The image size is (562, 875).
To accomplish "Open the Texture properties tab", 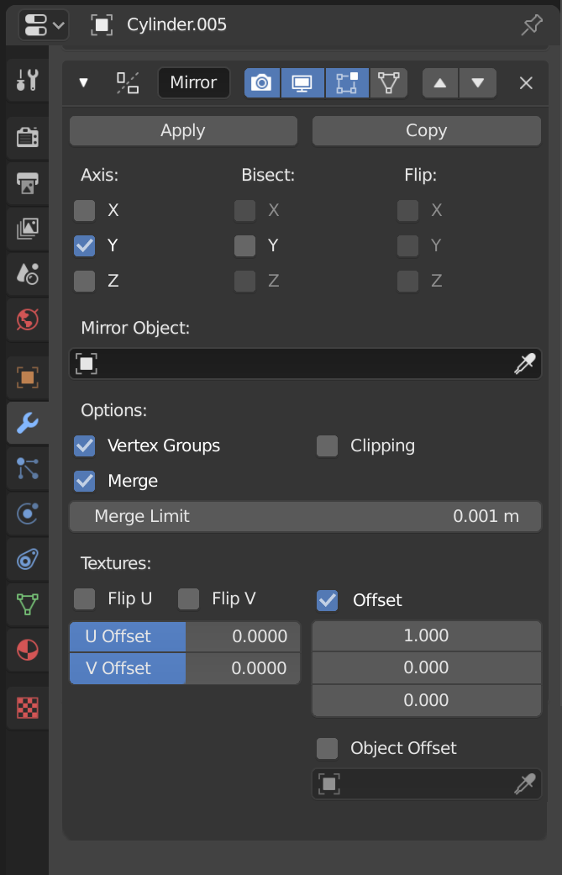I will (28, 708).
